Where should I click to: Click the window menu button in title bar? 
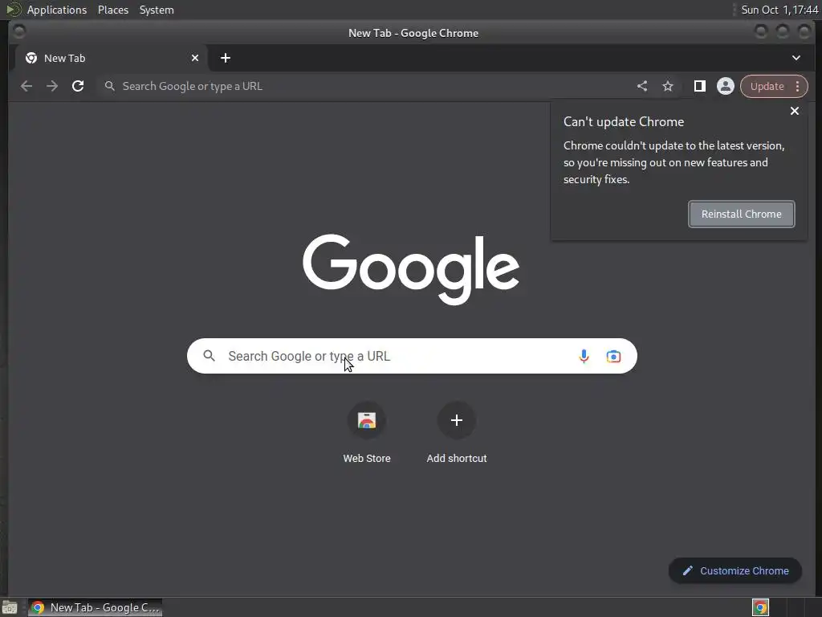pyautogui.click(x=19, y=32)
